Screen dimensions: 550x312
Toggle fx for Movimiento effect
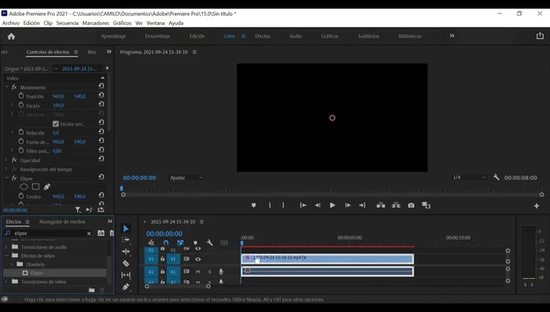point(14,87)
